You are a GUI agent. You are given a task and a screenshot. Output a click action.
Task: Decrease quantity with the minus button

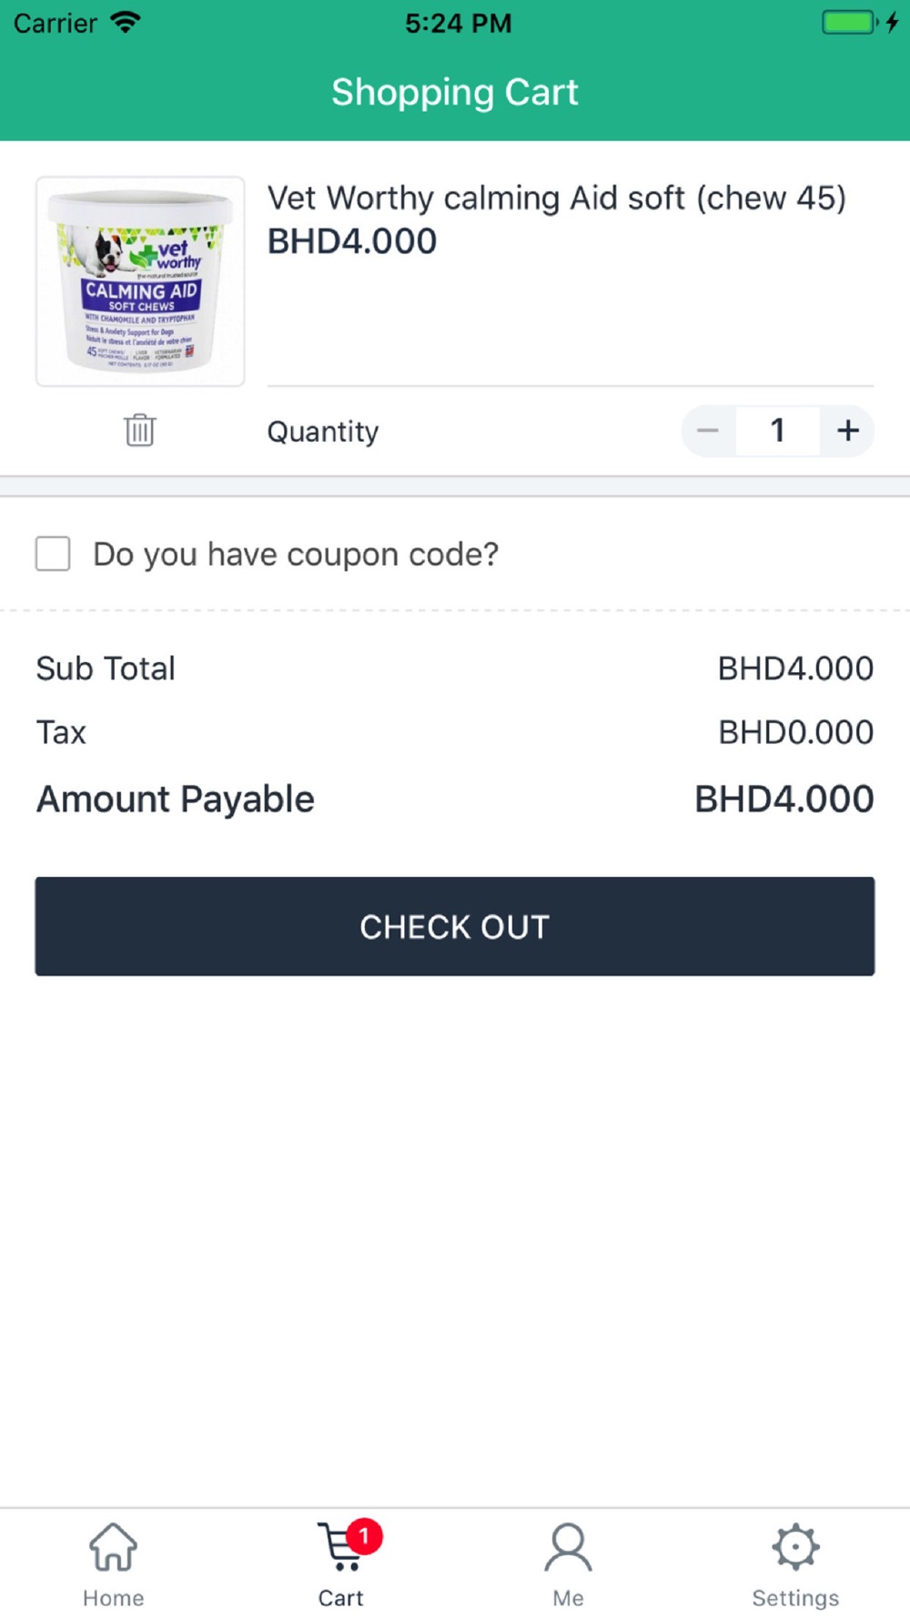click(708, 431)
